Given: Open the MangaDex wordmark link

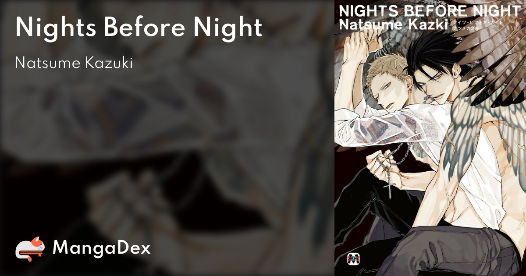Looking at the screenshot, I should [101, 248].
